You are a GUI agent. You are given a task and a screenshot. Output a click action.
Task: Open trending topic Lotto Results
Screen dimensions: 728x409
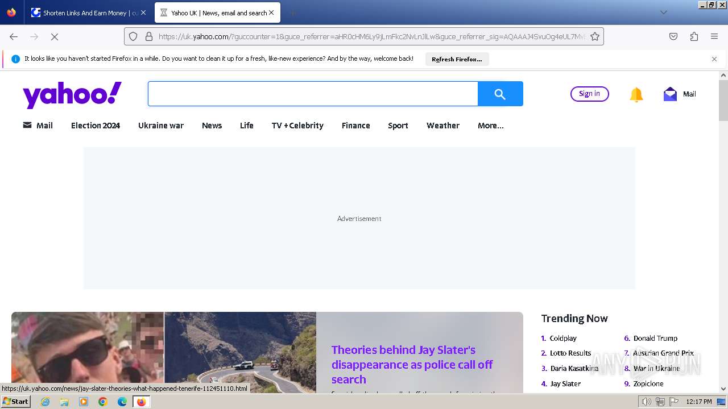[570, 353]
